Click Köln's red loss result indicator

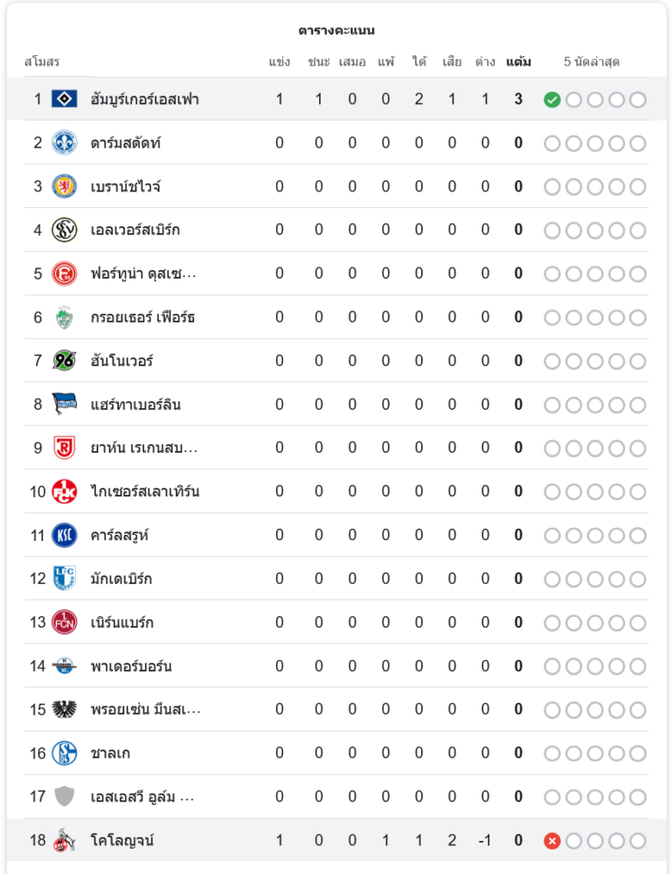click(551, 841)
